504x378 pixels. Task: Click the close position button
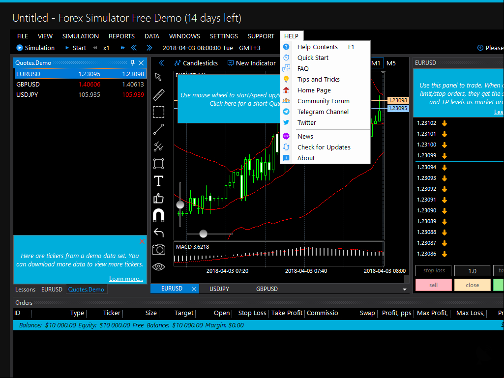pyautogui.click(x=472, y=285)
